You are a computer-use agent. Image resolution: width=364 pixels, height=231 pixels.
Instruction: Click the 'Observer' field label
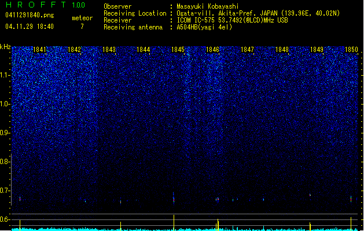117,6
